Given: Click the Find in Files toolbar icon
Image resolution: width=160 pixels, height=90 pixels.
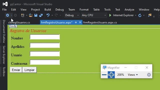Looking at the screenshot, I should tap(150, 15).
